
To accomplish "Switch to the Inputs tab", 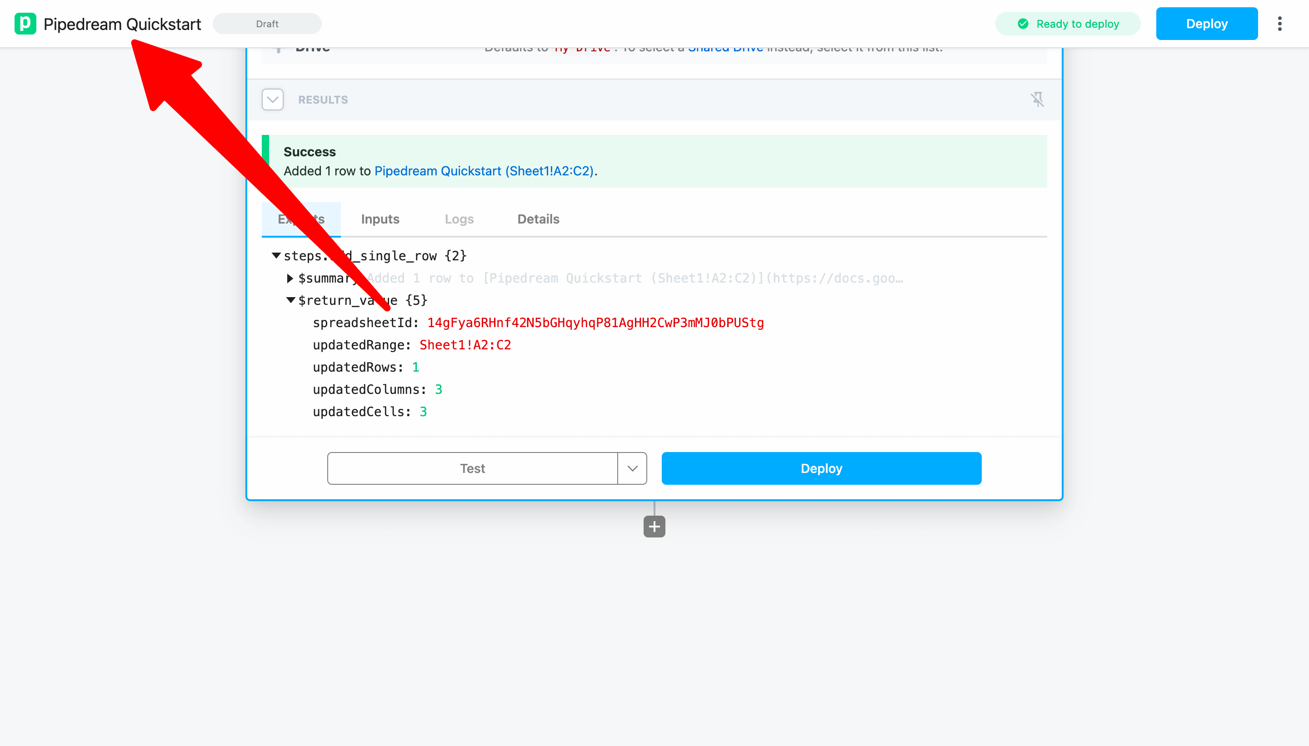I will click(x=380, y=219).
